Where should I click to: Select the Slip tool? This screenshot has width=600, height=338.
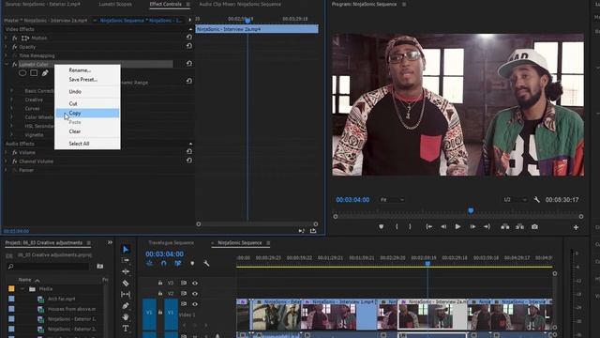(126, 294)
